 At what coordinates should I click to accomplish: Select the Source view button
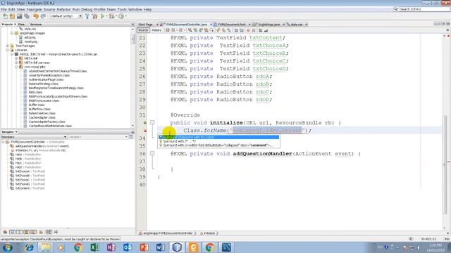143,30
